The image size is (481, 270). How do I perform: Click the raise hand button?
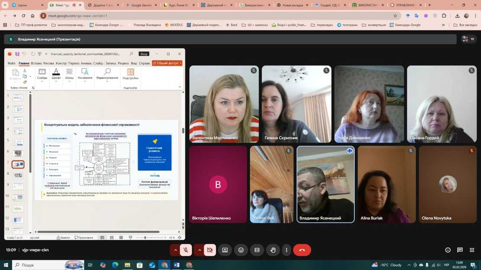coord(273,250)
